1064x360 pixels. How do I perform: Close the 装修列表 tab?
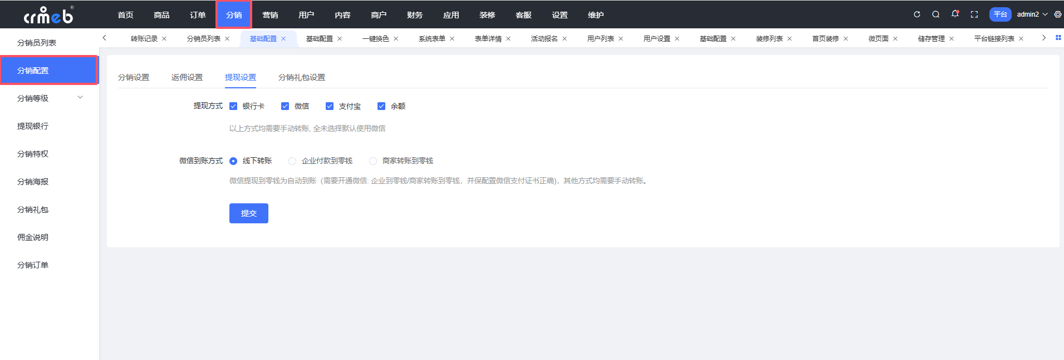[x=790, y=39]
